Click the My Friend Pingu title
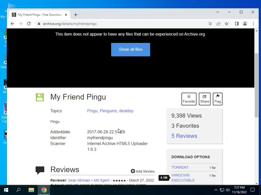Screen dimensions: 261x195 point(78,97)
